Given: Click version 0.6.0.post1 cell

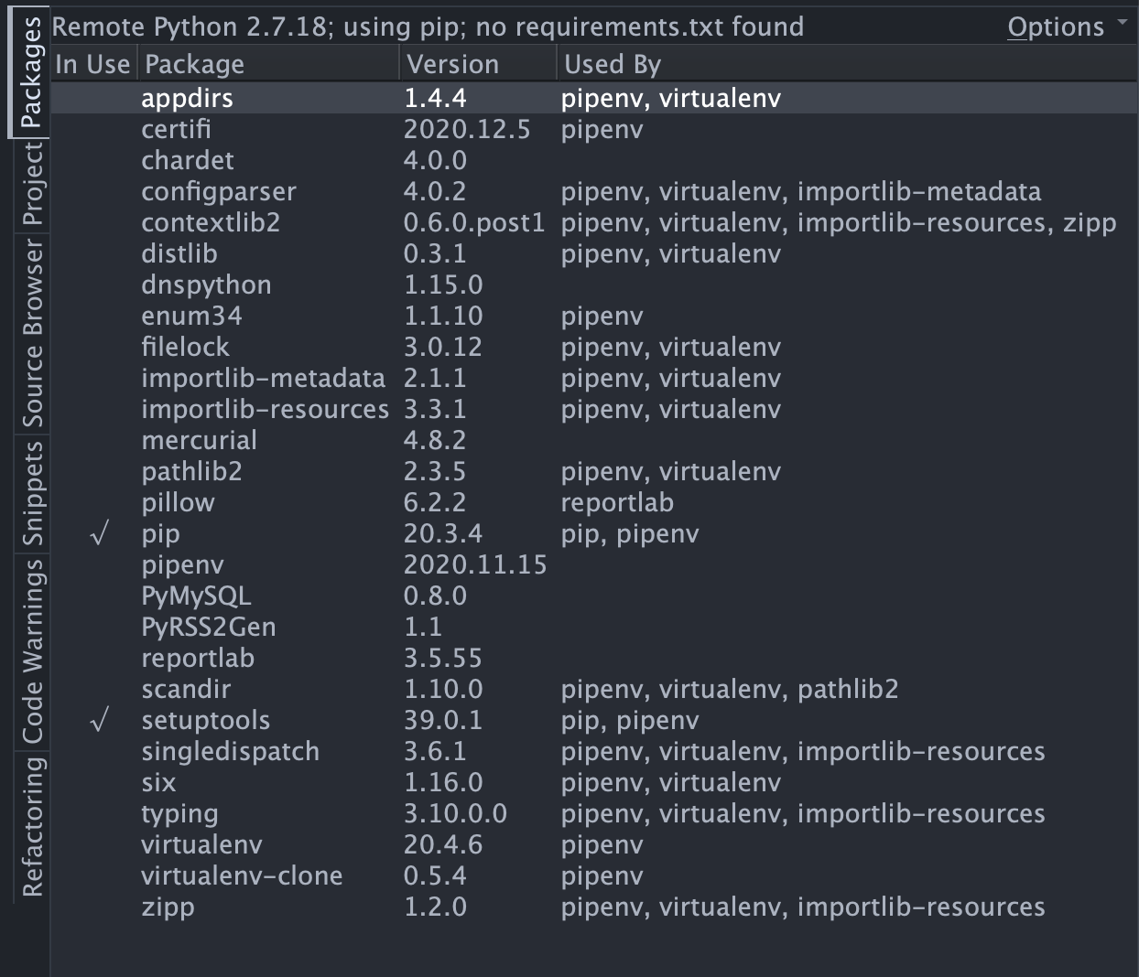Looking at the screenshot, I should coord(474,222).
